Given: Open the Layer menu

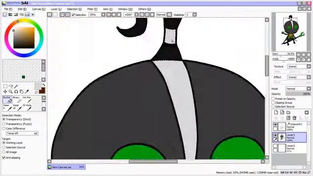Looking at the screenshot, I should click(56, 9).
